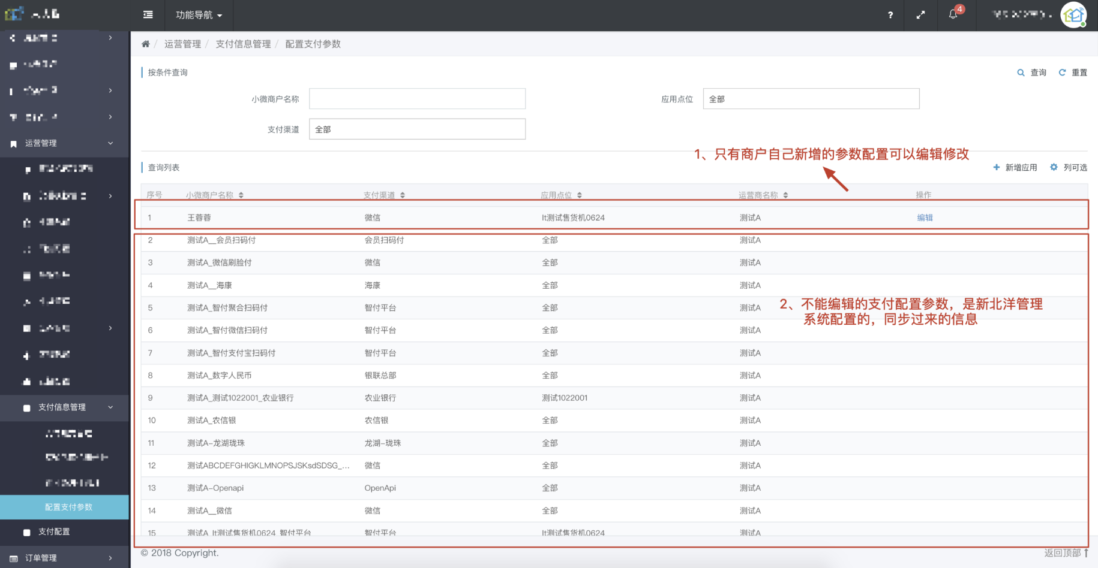Select the row 测试A_数字人民币
The image size is (1098, 568).
[614, 375]
